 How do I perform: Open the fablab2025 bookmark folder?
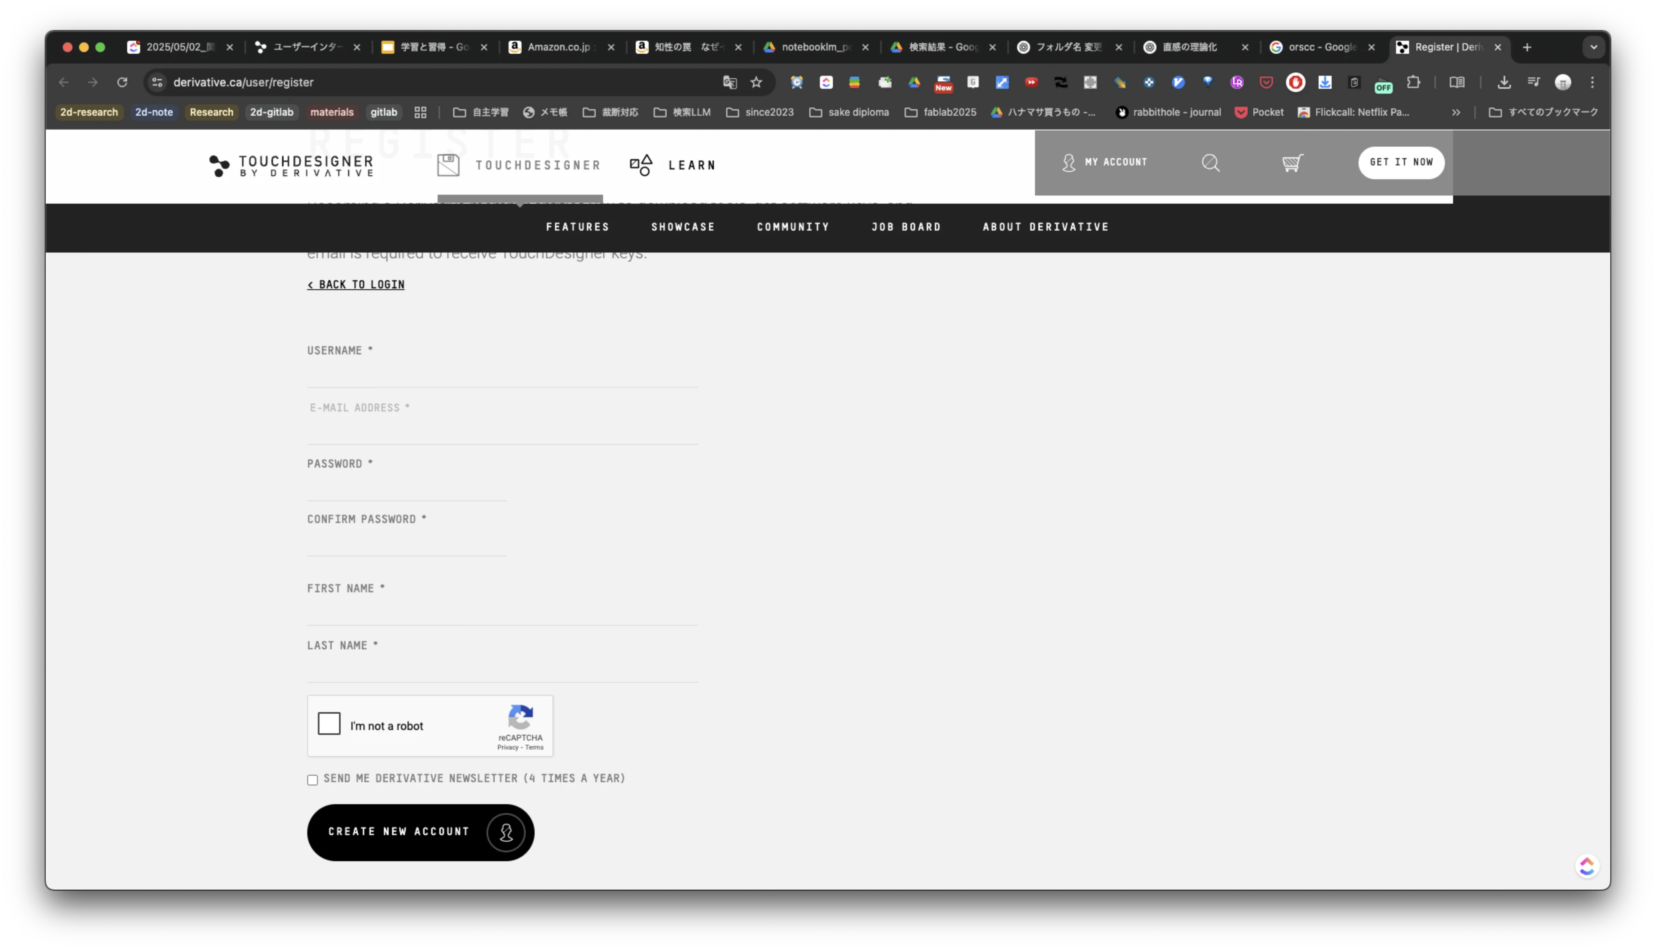point(940,112)
